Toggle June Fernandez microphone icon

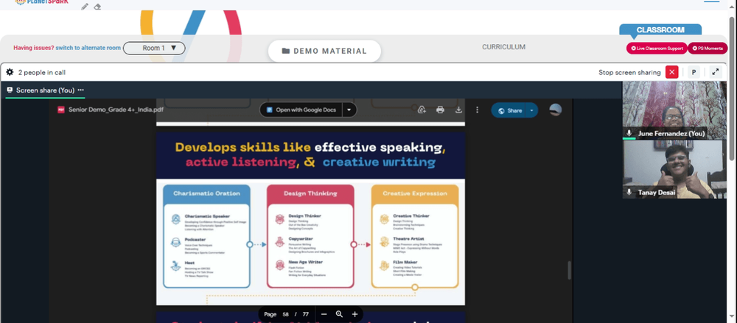(x=629, y=133)
